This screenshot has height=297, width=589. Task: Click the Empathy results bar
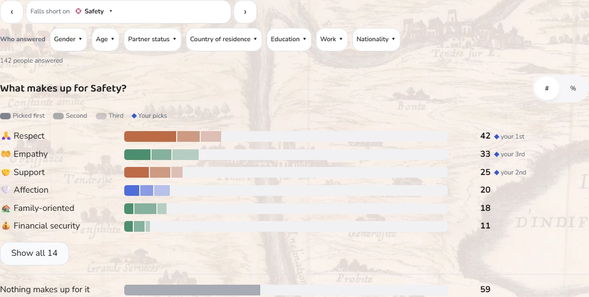(286, 155)
